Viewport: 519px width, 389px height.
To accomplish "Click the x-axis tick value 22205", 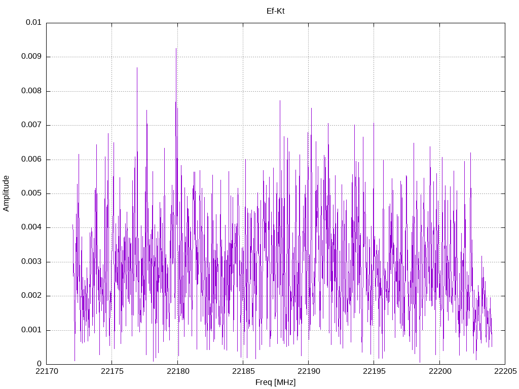I will pyautogui.click(x=505, y=371).
